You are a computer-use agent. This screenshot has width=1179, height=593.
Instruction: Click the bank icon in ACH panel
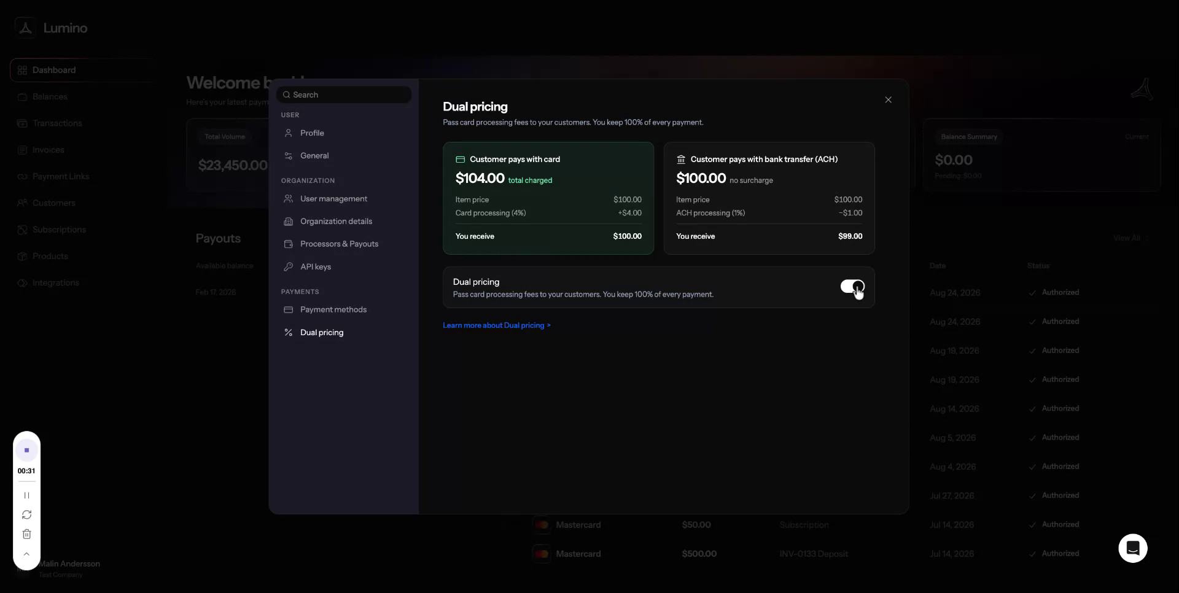(x=681, y=160)
